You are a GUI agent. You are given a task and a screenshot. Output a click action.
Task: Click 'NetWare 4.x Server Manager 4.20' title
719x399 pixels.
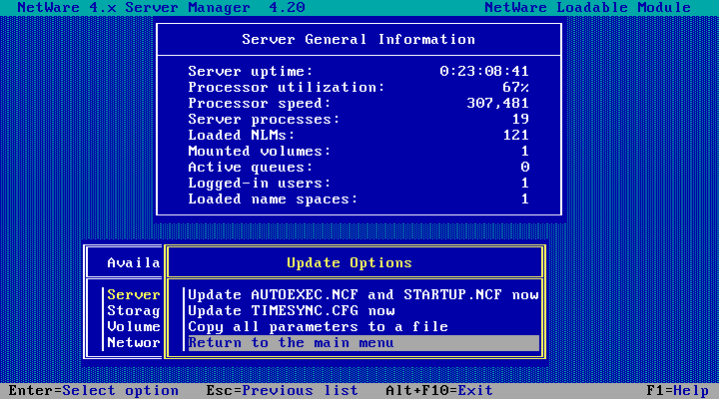pyautogui.click(x=161, y=7)
